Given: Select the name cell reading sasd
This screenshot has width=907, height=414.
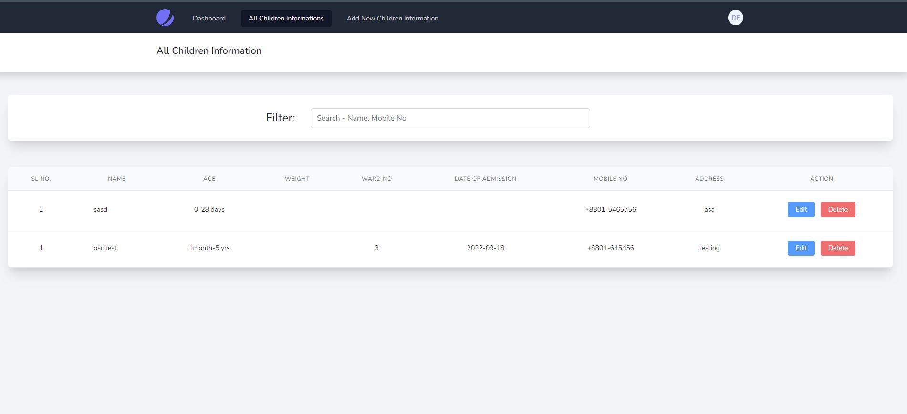Looking at the screenshot, I should [101, 210].
